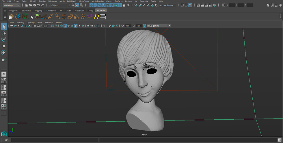Switch to the Sculpting shelf tab

(x=26, y=10)
